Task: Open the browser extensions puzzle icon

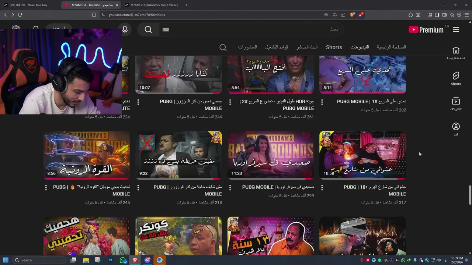Action: tap(410, 15)
